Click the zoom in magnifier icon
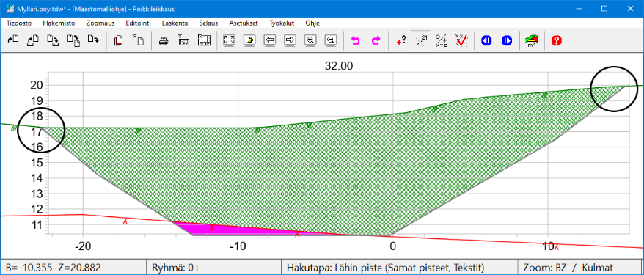The width and height of the screenshot is (644, 275). pos(310,40)
